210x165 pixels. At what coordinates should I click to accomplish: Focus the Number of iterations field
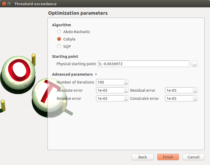pyautogui.click(x=110, y=82)
